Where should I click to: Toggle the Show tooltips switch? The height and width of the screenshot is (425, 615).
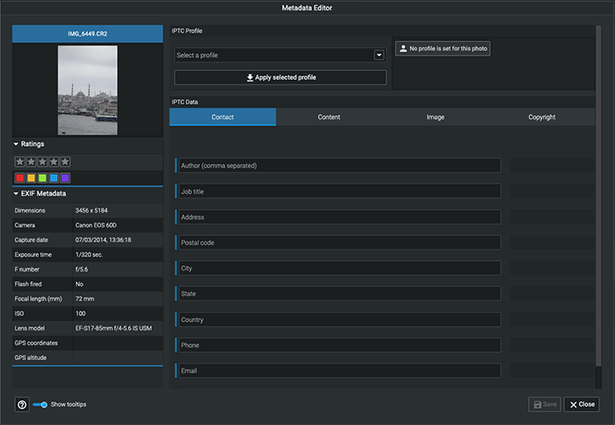tap(40, 405)
